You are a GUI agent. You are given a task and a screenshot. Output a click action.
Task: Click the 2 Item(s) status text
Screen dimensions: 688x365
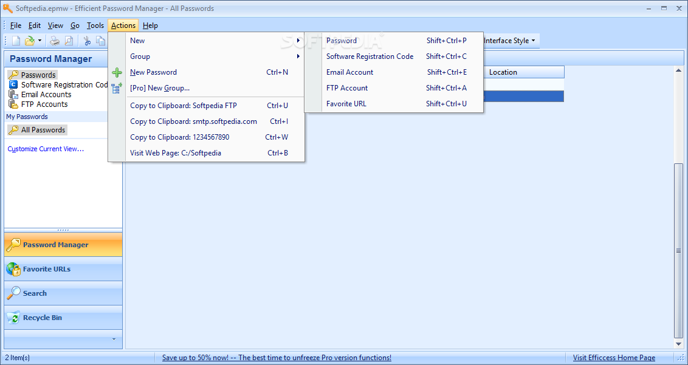(x=18, y=358)
